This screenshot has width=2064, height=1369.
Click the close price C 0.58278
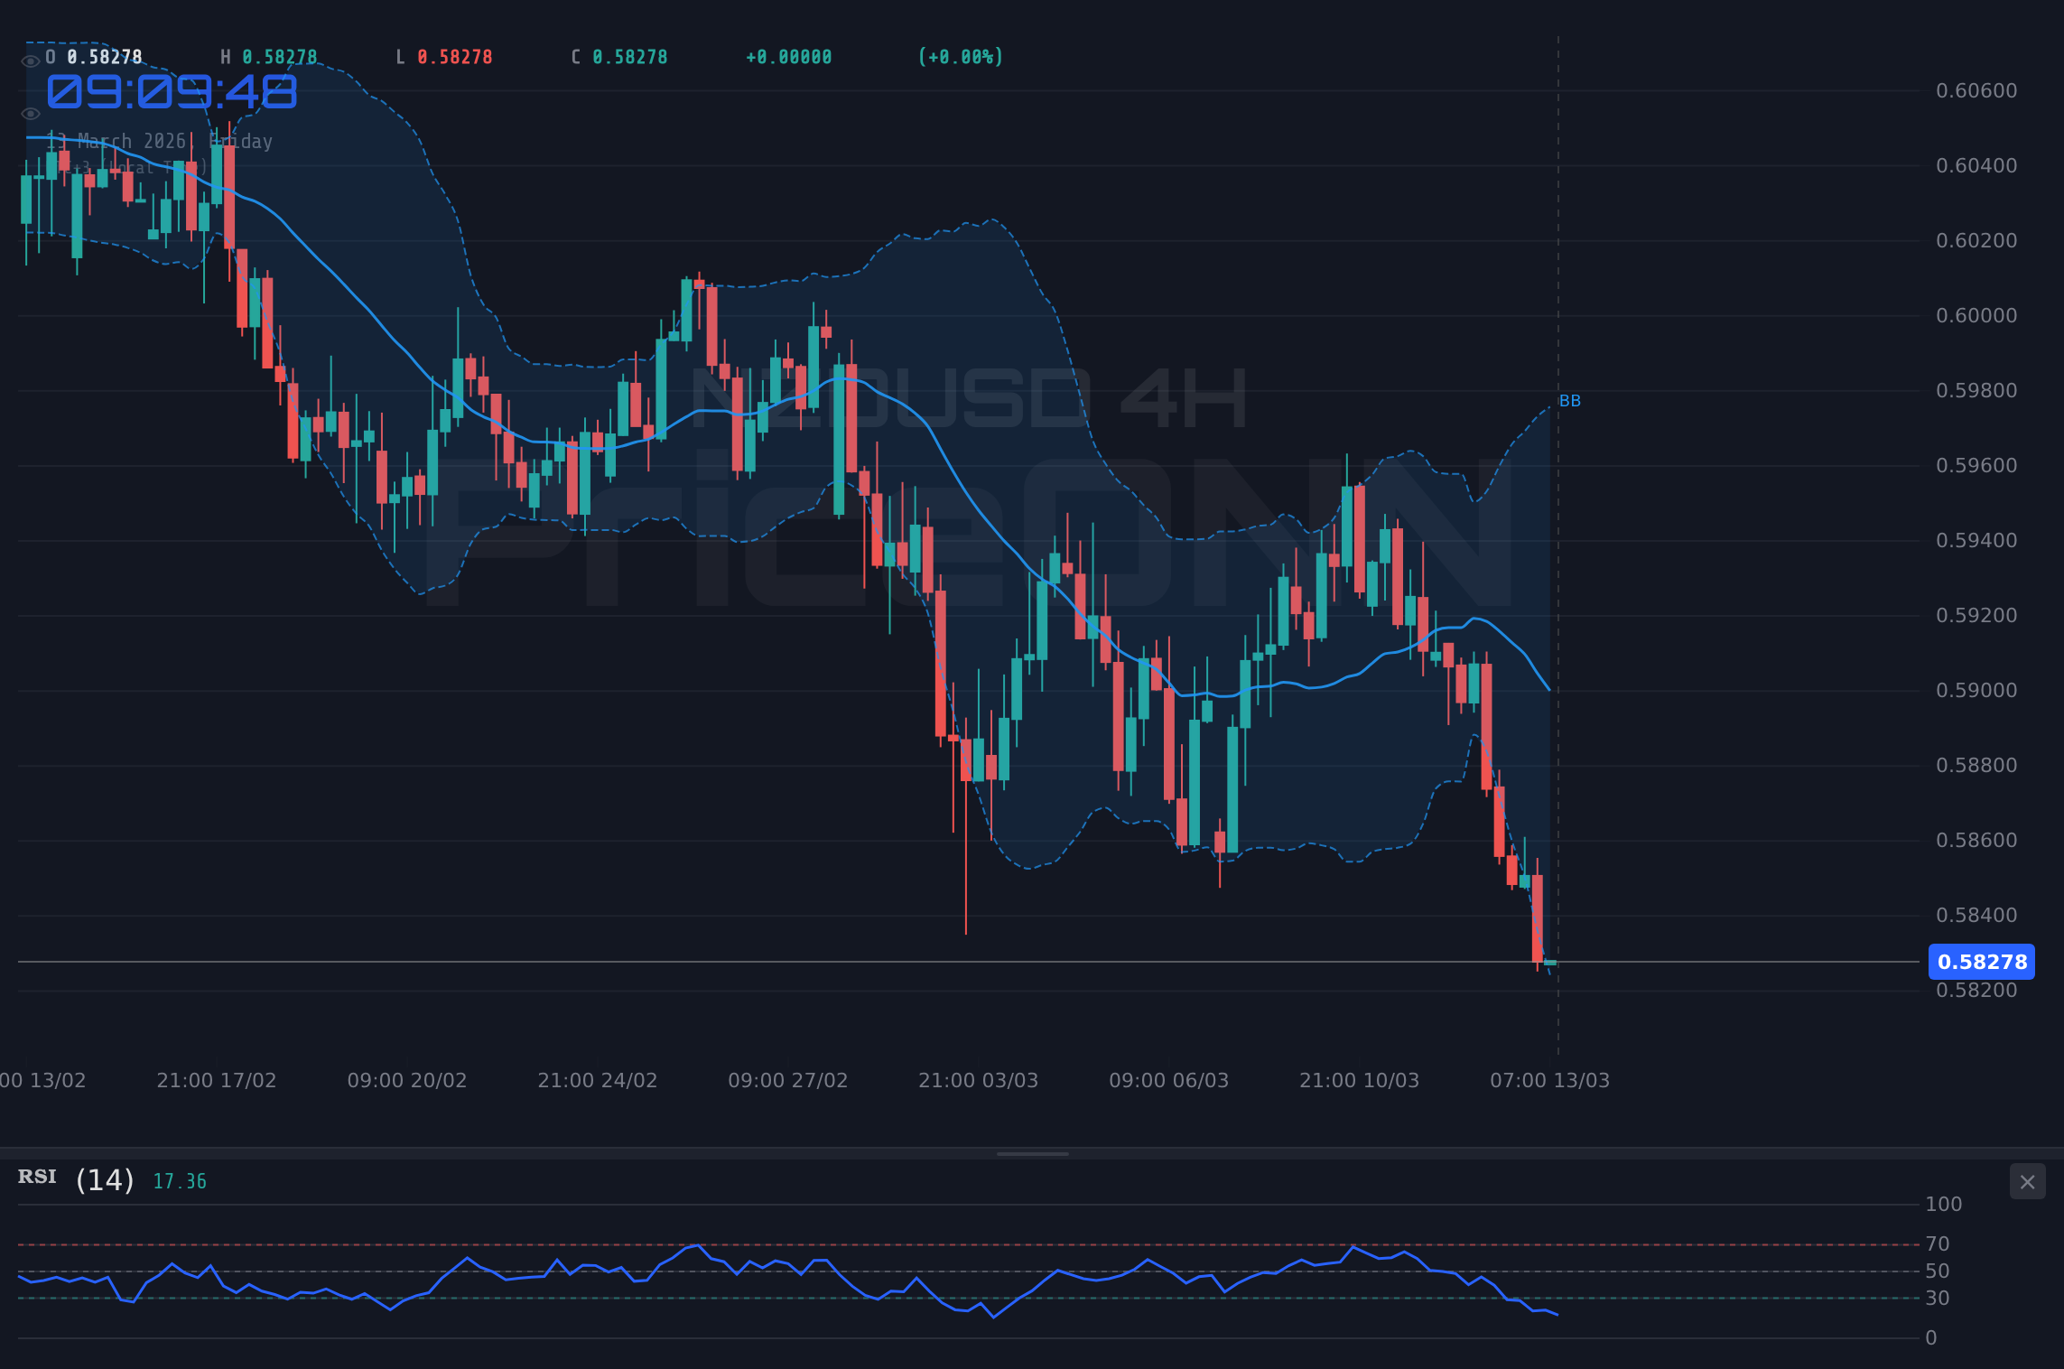coord(619,57)
